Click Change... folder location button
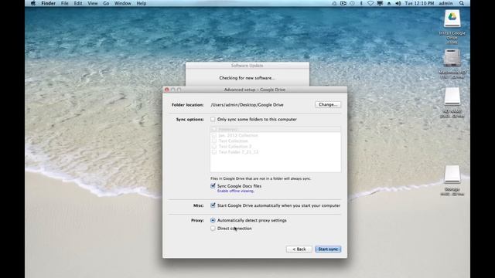This screenshot has width=495, height=278. click(x=328, y=104)
